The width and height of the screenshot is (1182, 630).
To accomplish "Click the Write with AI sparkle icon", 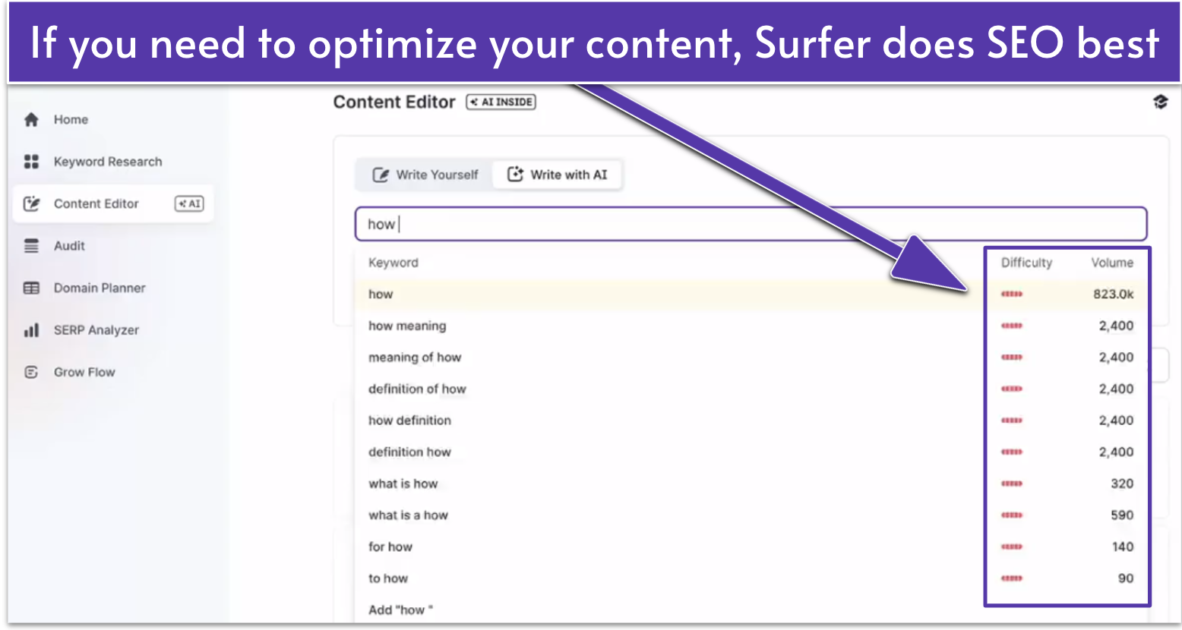I will click(515, 175).
